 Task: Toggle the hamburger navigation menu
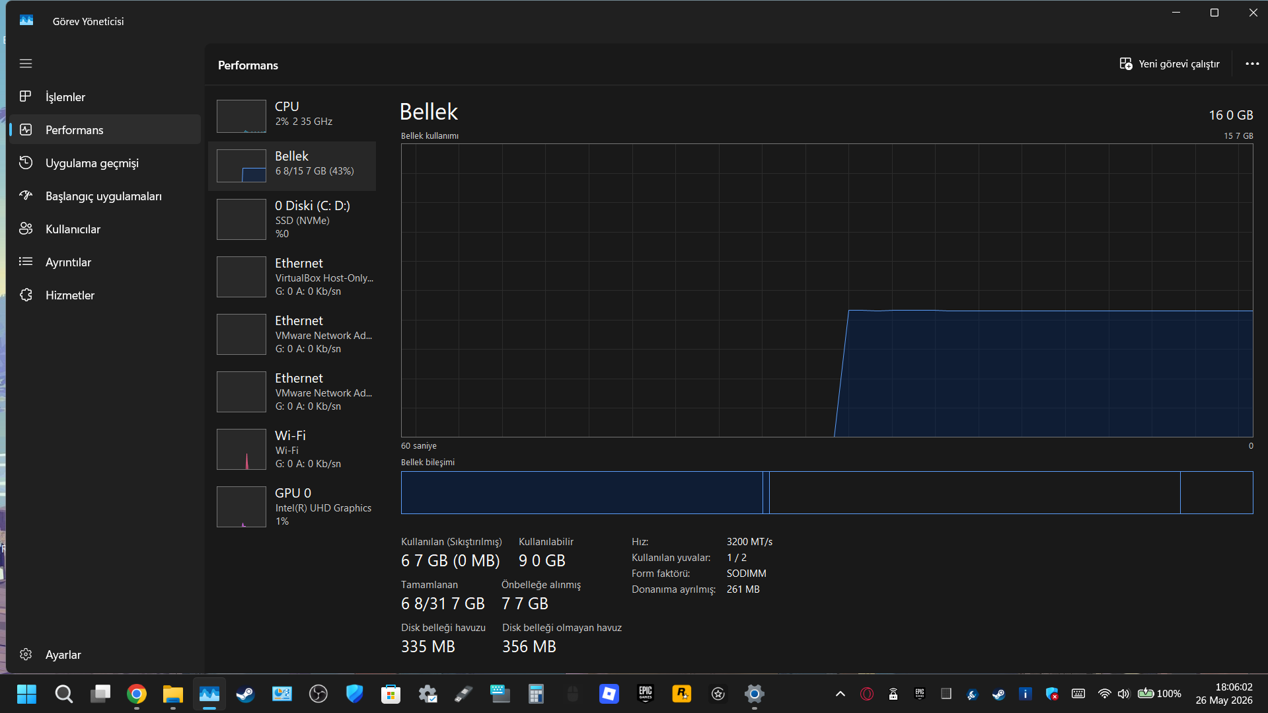pyautogui.click(x=26, y=63)
